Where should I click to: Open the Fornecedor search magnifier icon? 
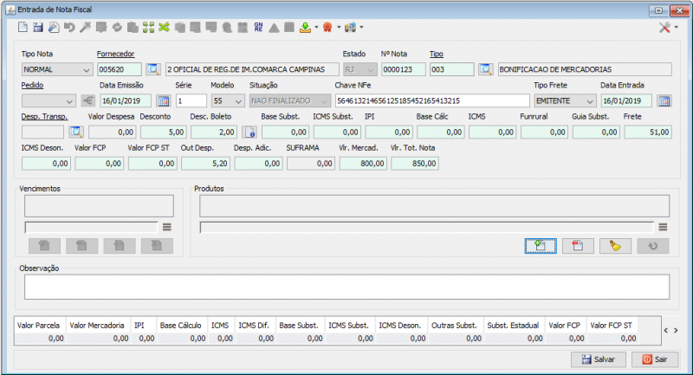tap(153, 69)
